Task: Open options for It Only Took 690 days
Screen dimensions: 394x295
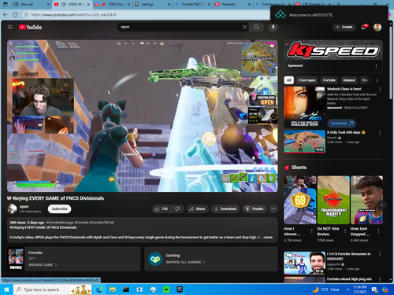Action: (380, 133)
